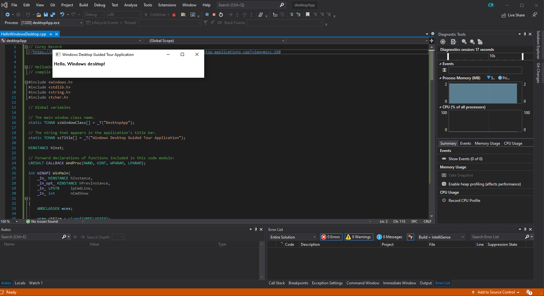Restart the debug session
Image resolution: width=544 pixels, height=296 pixels.
point(221,15)
